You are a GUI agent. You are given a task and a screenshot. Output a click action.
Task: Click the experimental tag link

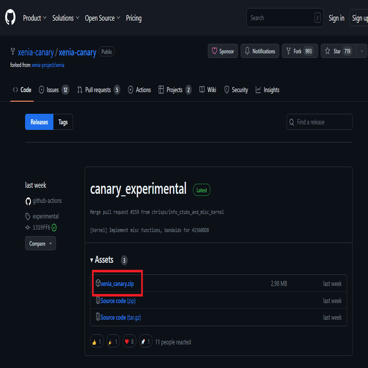point(45,216)
